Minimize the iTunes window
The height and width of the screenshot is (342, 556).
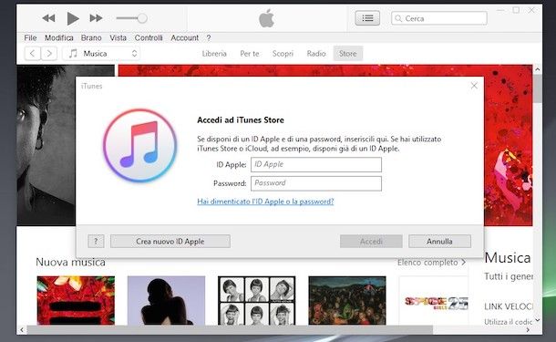coord(500,10)
